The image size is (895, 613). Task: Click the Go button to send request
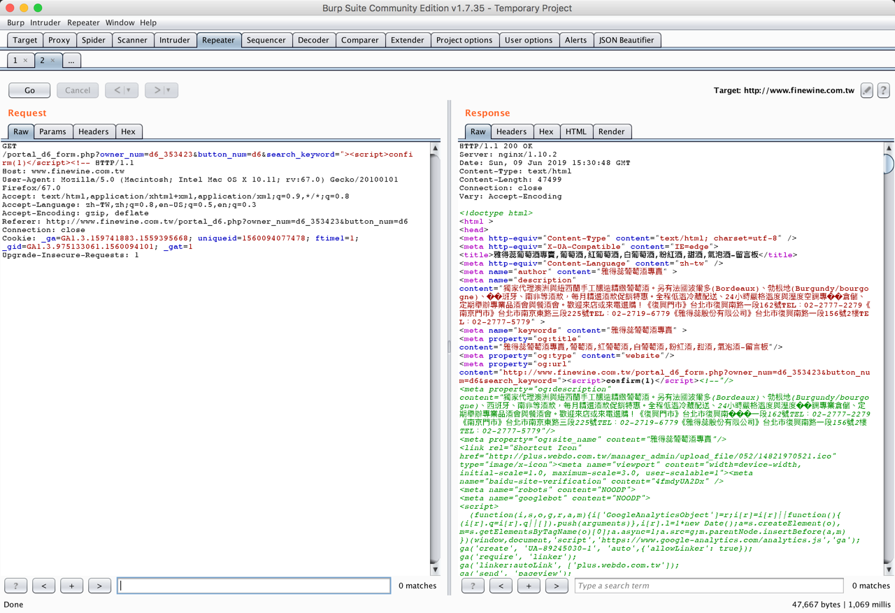(x=29, y=90)
